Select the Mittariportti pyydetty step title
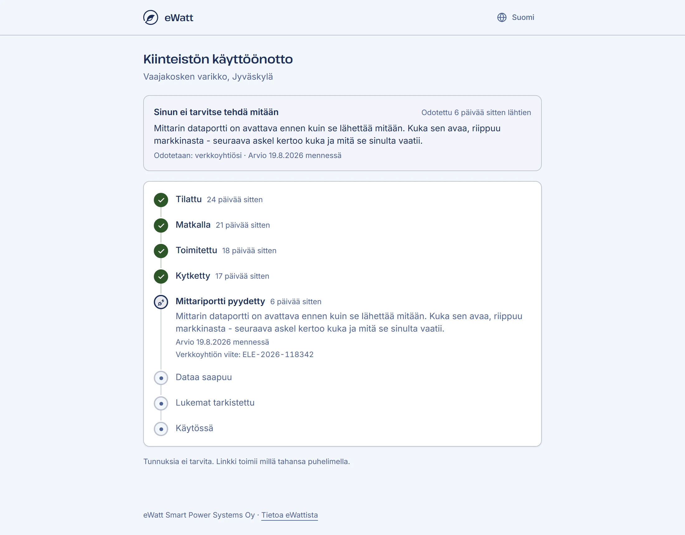 220,301
